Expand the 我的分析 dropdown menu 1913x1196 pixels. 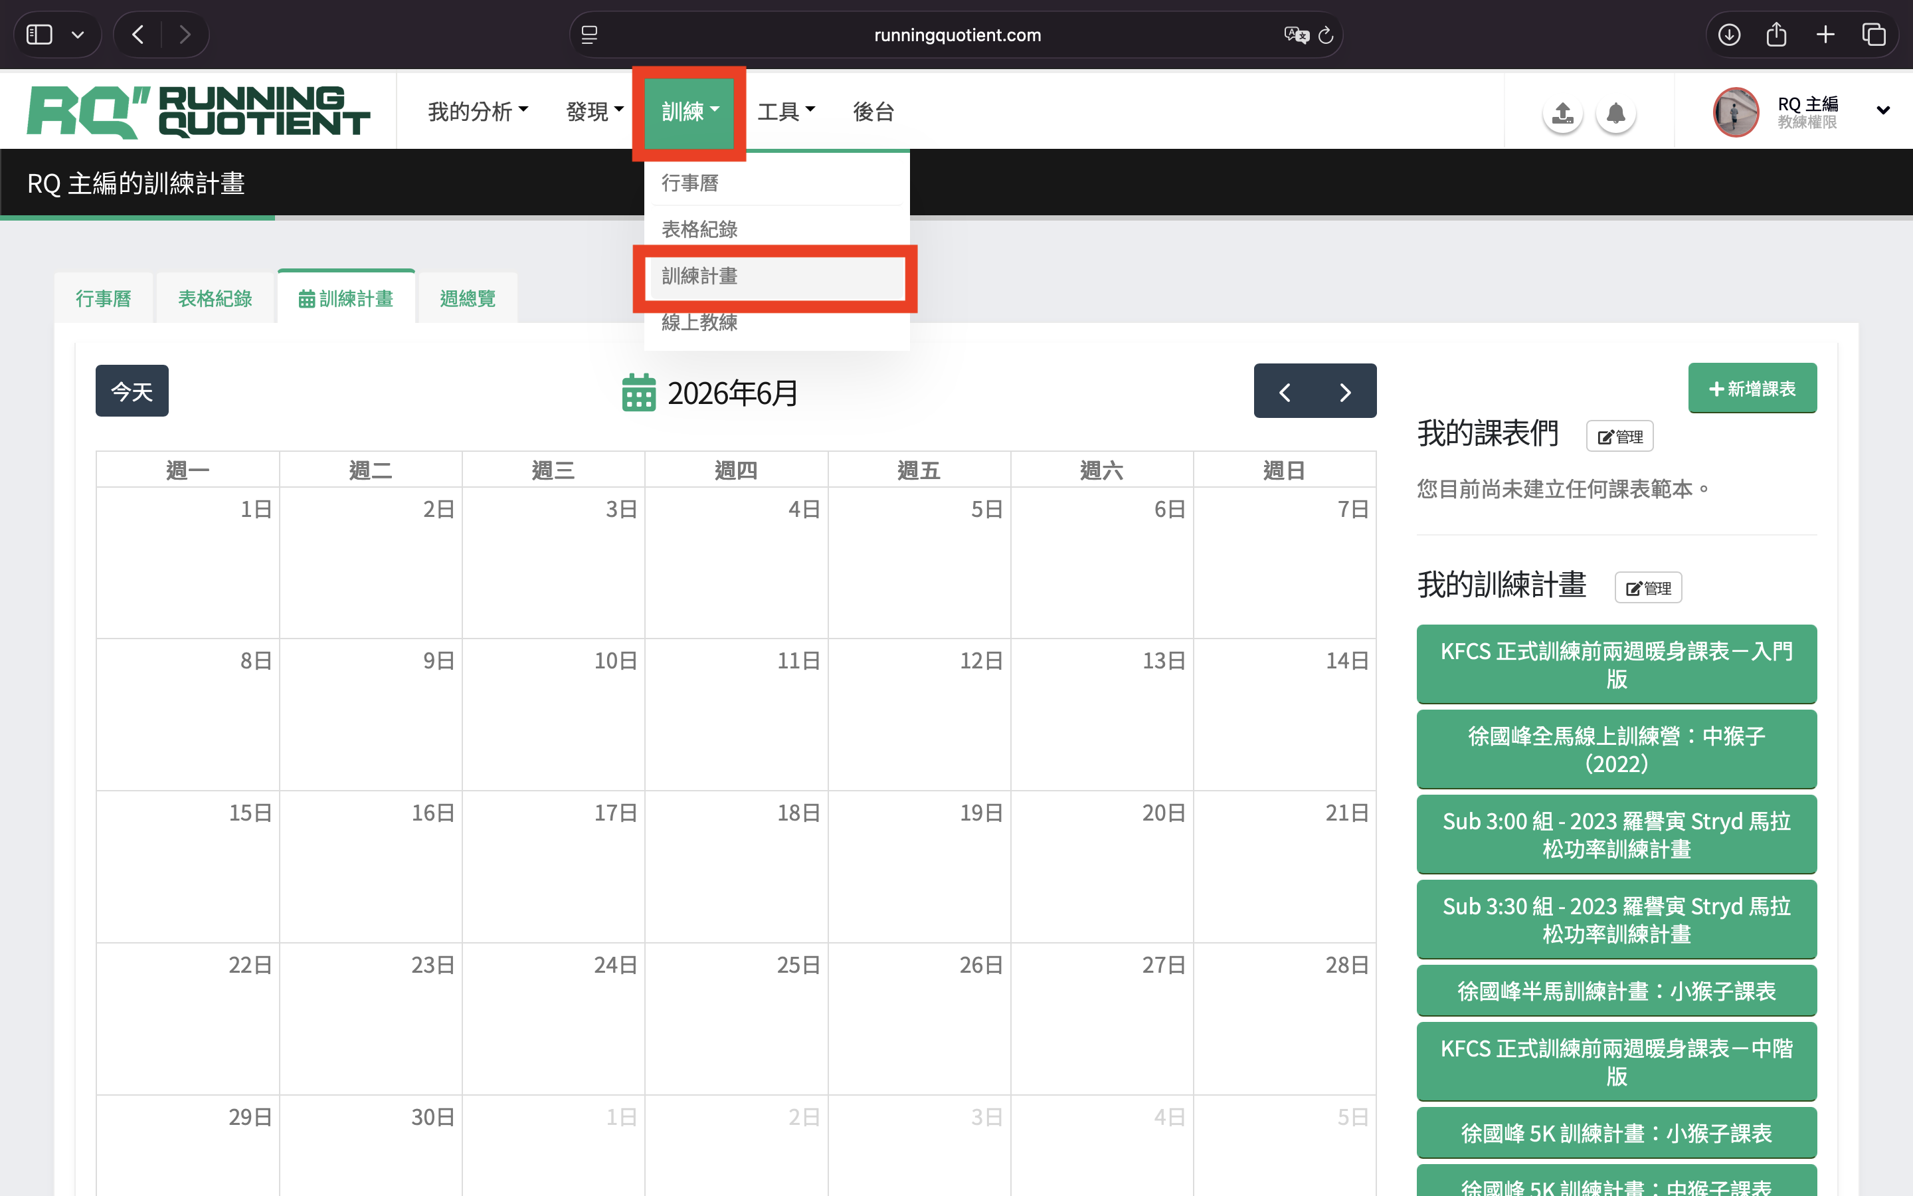(x=478, y=112)
